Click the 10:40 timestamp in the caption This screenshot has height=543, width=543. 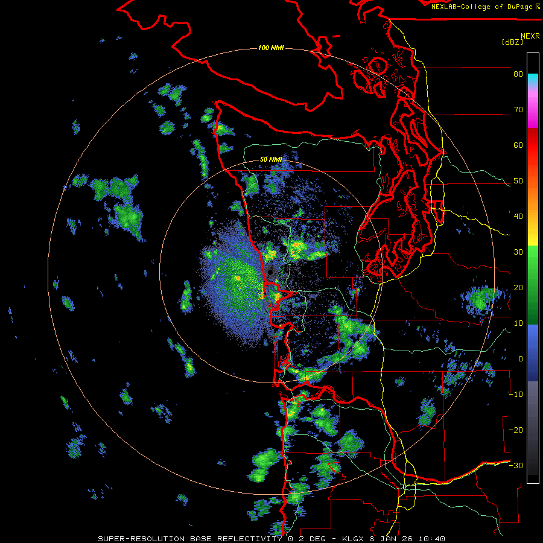432,539
